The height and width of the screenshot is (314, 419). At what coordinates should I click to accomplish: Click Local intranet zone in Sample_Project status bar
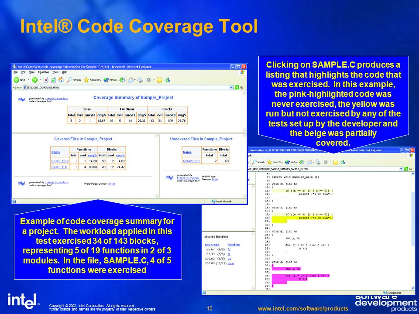(x=222, y=201)
